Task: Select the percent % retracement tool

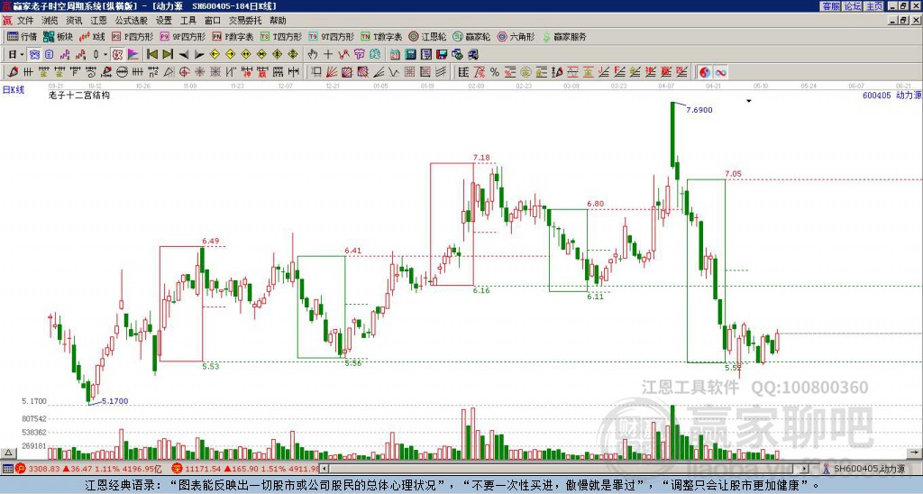Action: 495,72
